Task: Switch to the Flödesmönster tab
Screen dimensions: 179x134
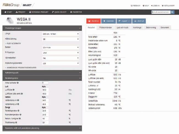Action: click(x=106, y=28)
